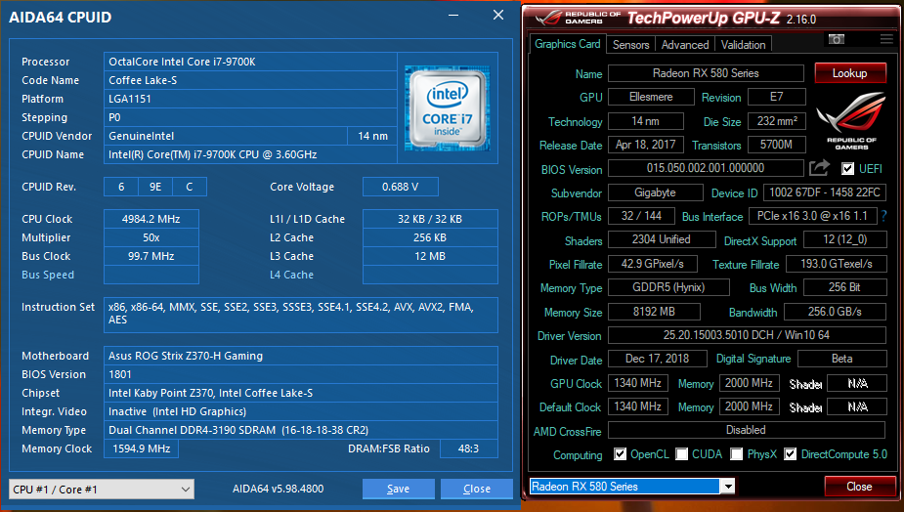Click the Memory Type value Dual Channel DDR4-3190
904x512 pixels.
pos(300,430)
